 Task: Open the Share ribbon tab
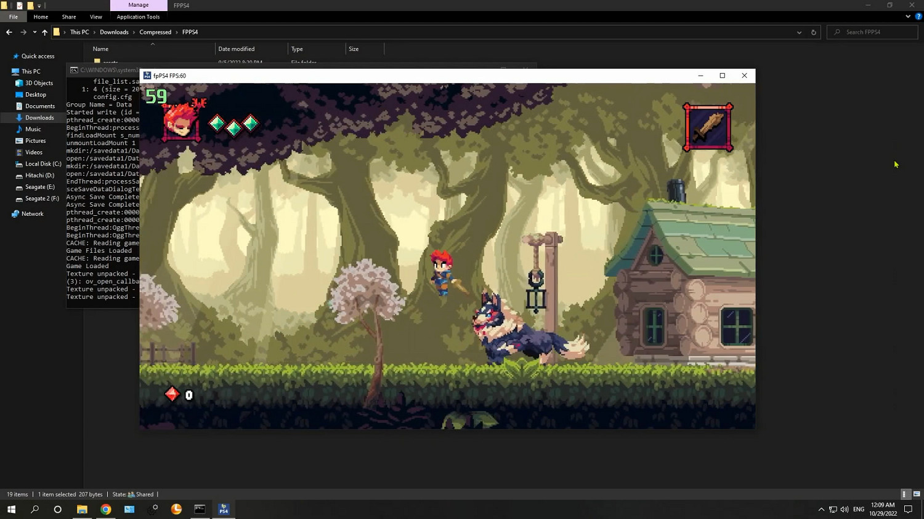click(69, 17)
